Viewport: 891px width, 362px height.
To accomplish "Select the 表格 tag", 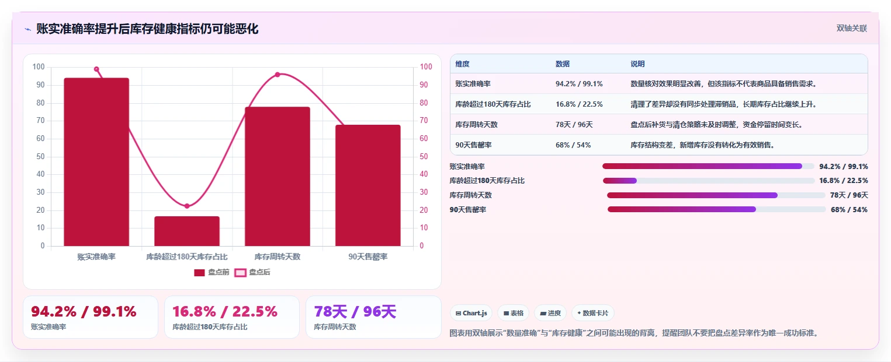I will (513, 313).
